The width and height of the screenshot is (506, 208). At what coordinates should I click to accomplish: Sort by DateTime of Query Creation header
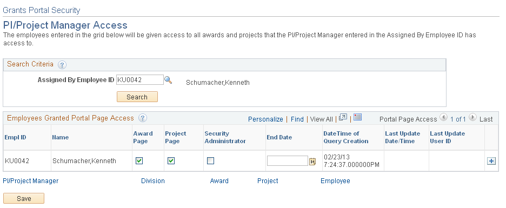click(346, 137)
